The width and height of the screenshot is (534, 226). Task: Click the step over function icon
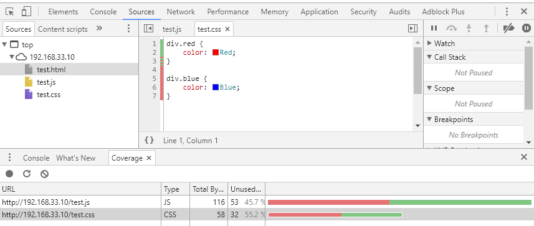tap(452, 29)
